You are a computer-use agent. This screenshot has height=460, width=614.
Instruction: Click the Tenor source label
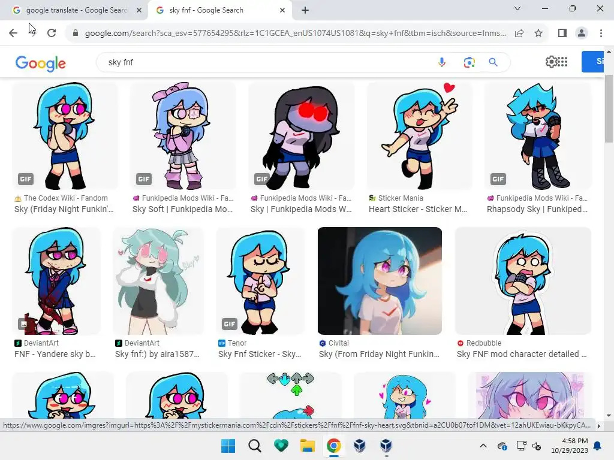pos(237,343)
